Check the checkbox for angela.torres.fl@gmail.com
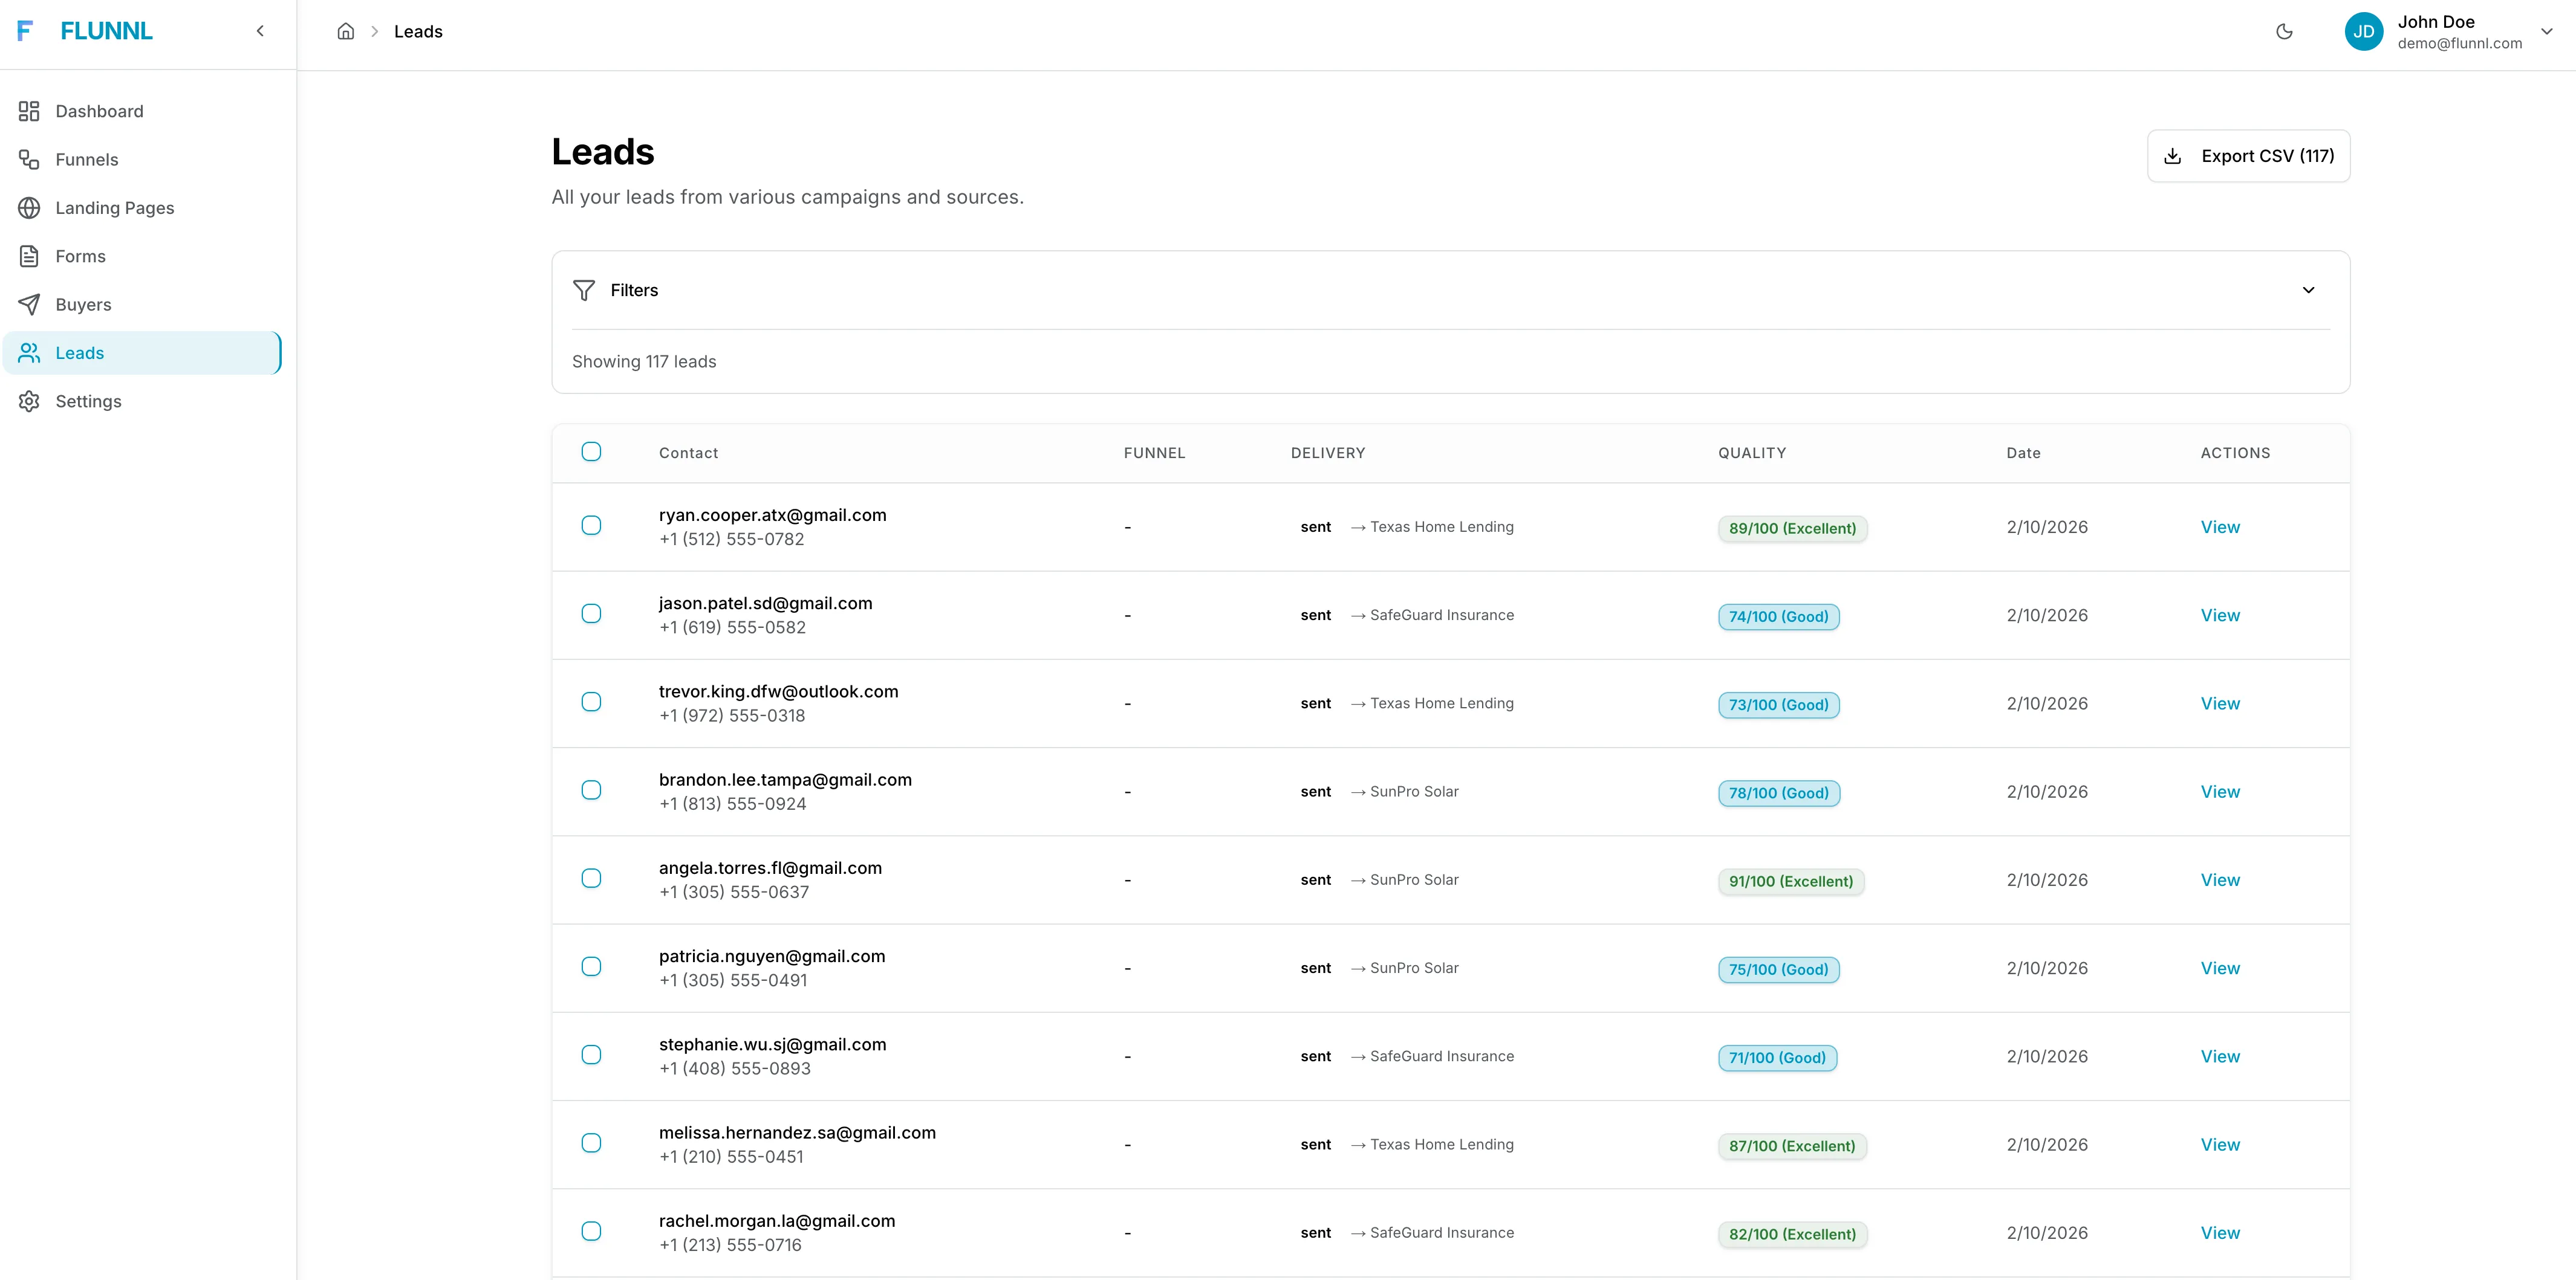 click(x=591, y=878)
